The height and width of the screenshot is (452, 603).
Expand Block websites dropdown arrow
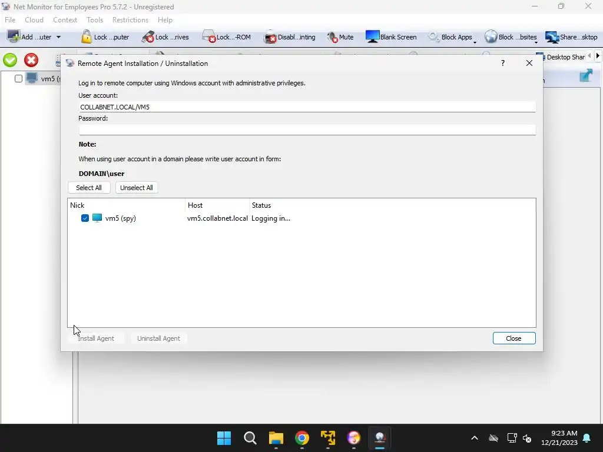click(536, 42)
